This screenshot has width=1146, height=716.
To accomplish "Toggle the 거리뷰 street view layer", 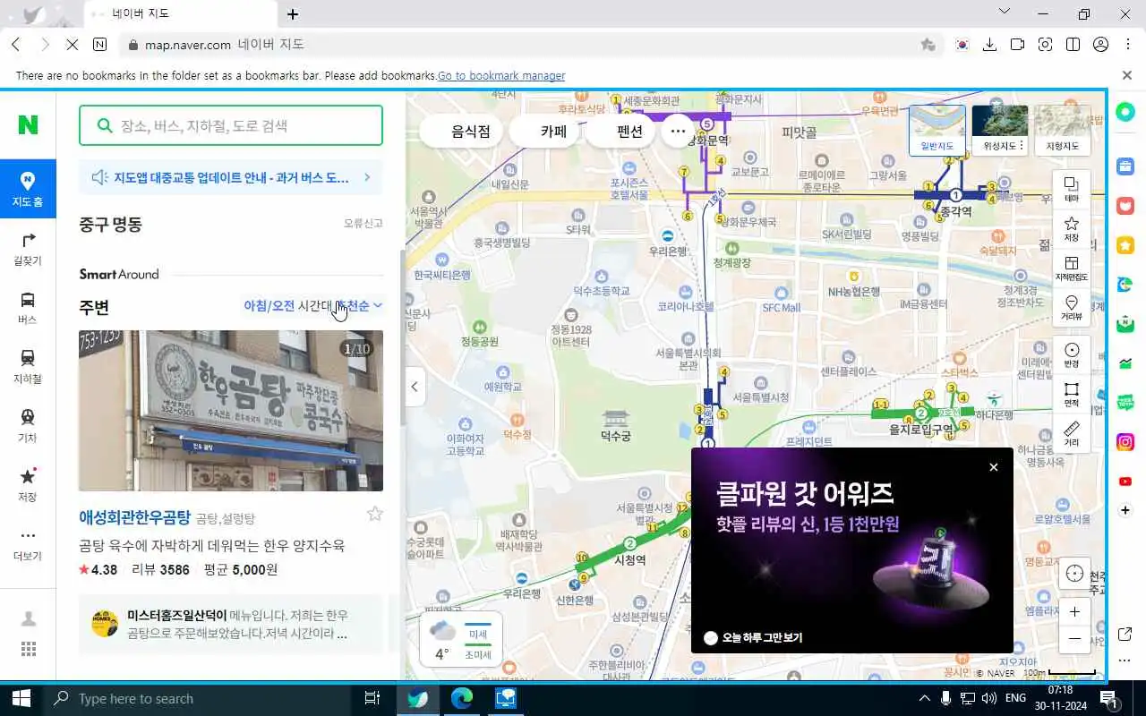I will click(x=1072, y=307).
